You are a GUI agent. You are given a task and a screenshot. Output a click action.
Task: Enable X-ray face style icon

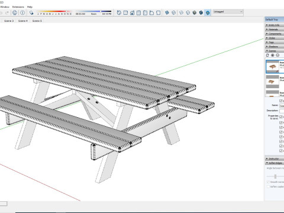tap(167, 13)
